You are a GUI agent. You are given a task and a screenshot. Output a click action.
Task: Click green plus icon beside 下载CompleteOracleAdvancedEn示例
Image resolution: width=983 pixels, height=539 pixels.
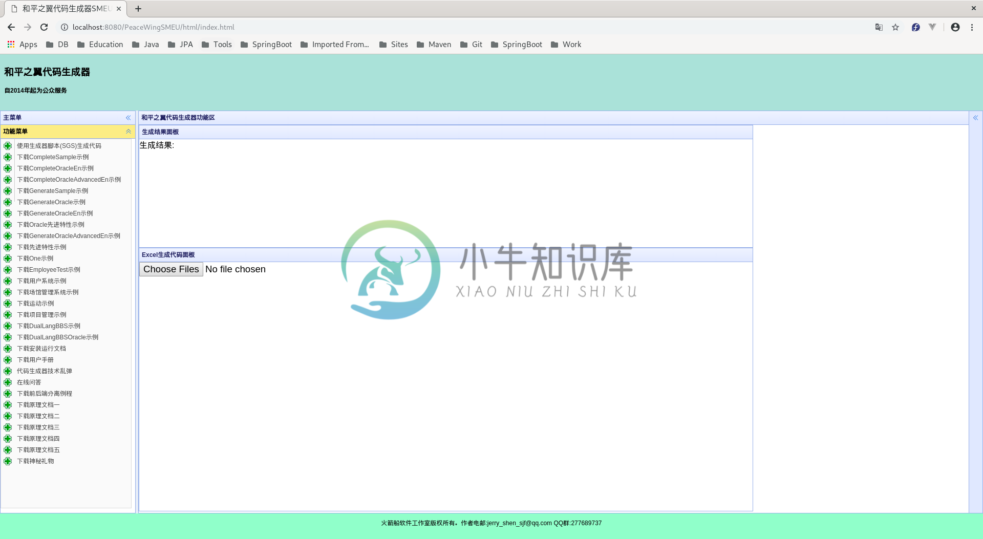click(x=8, y=180)
